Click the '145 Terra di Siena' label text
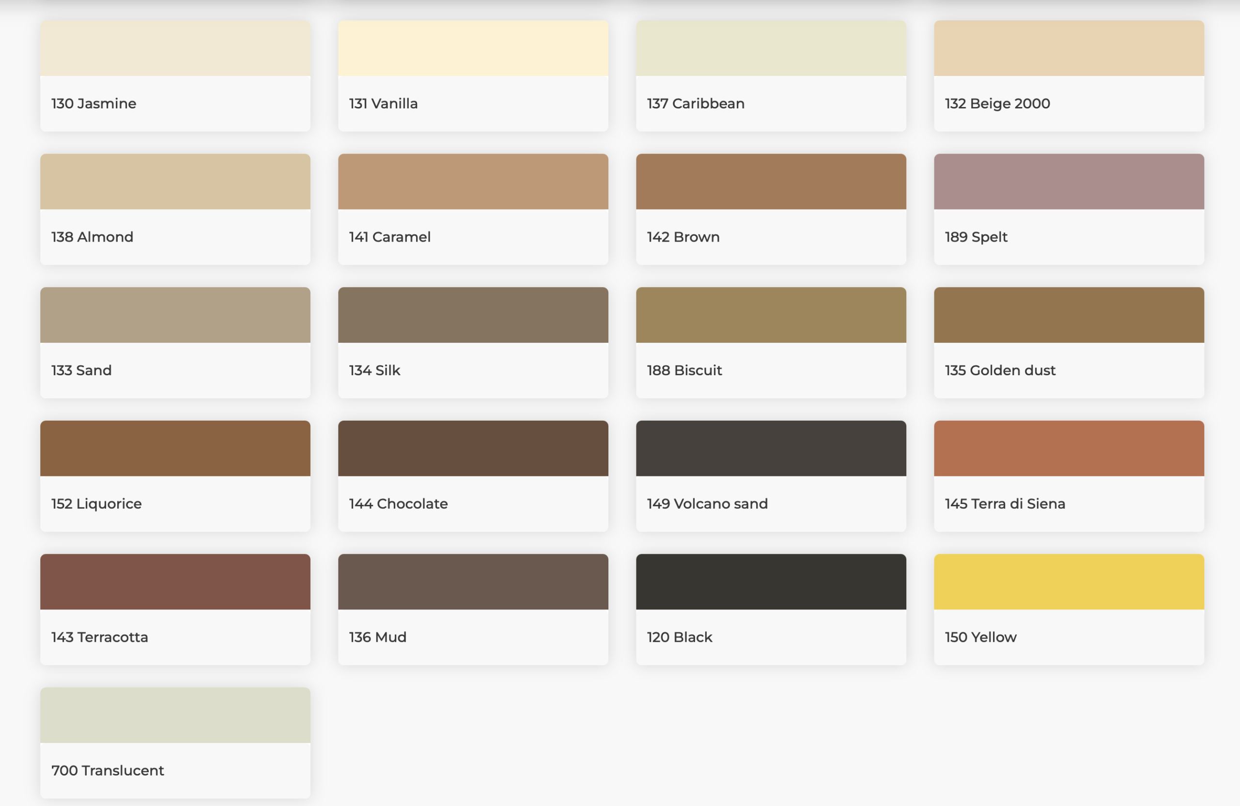The image size is (1240, 806). pos(1005,503)
